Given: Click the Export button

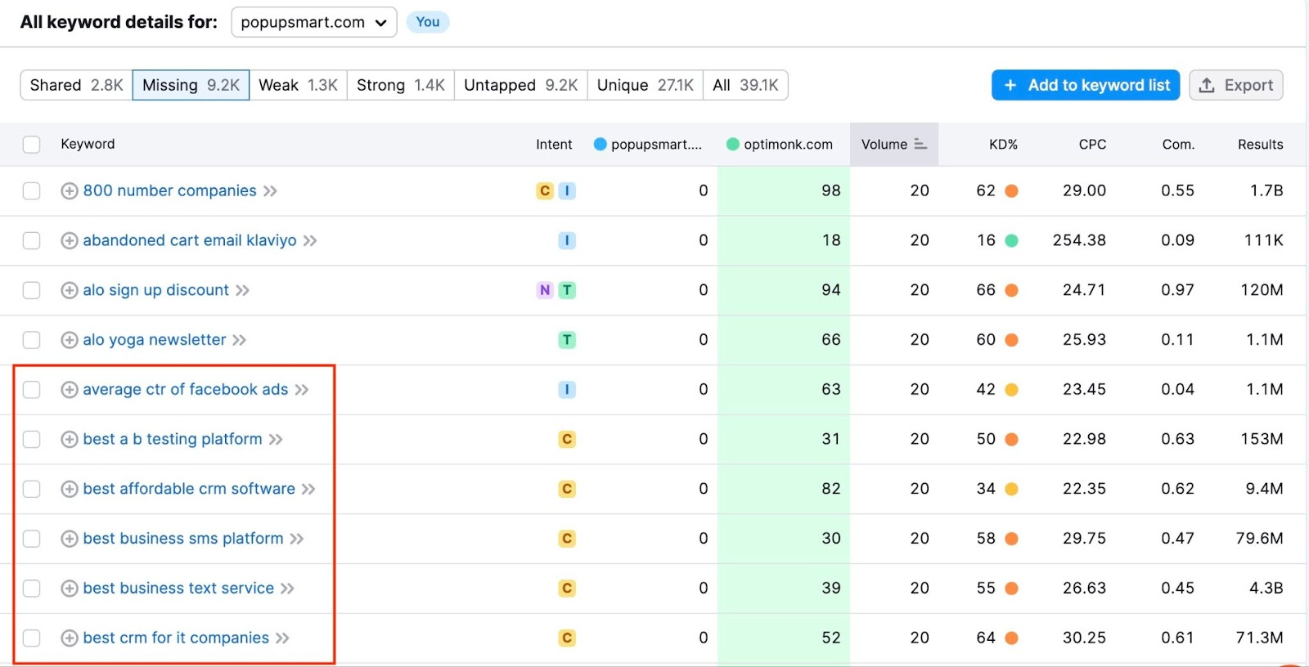Looking at the screenshot, I should click(x=1235, y=85).
